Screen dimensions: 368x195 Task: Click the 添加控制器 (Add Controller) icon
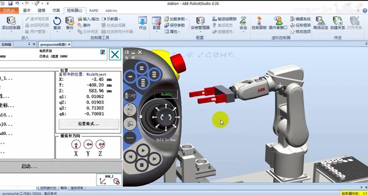(x=11, y=21)
